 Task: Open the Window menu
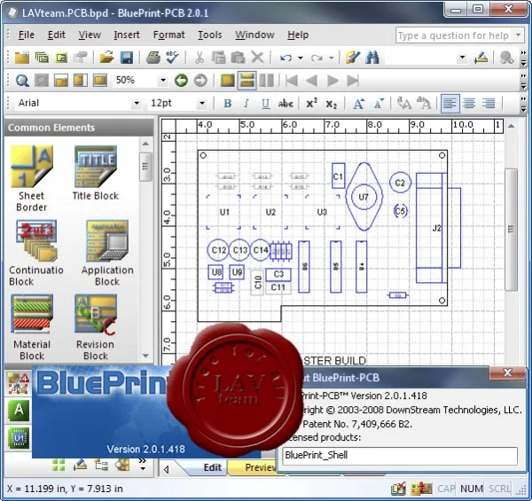[254, 35]
